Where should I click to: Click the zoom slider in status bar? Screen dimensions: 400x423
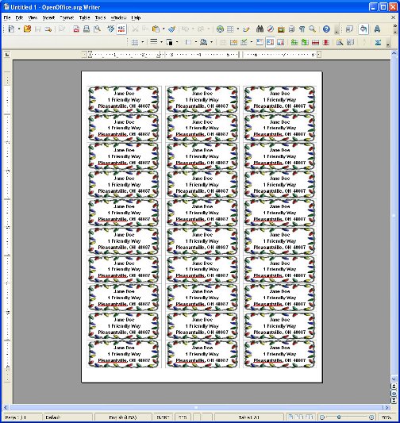pos(347,417)
